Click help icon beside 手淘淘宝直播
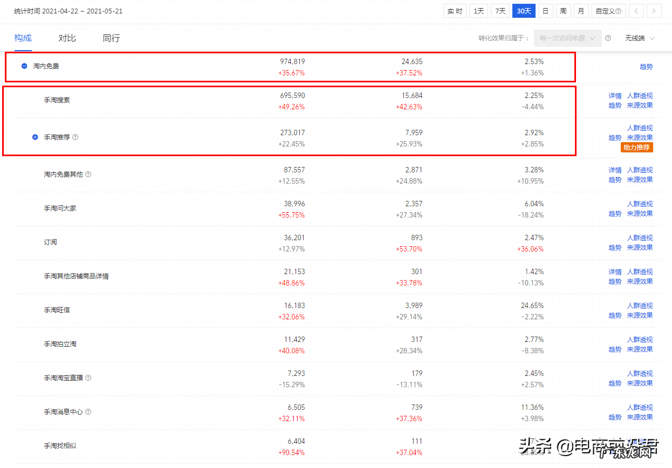Screen dimensions: 672x468 click(88, 378)
